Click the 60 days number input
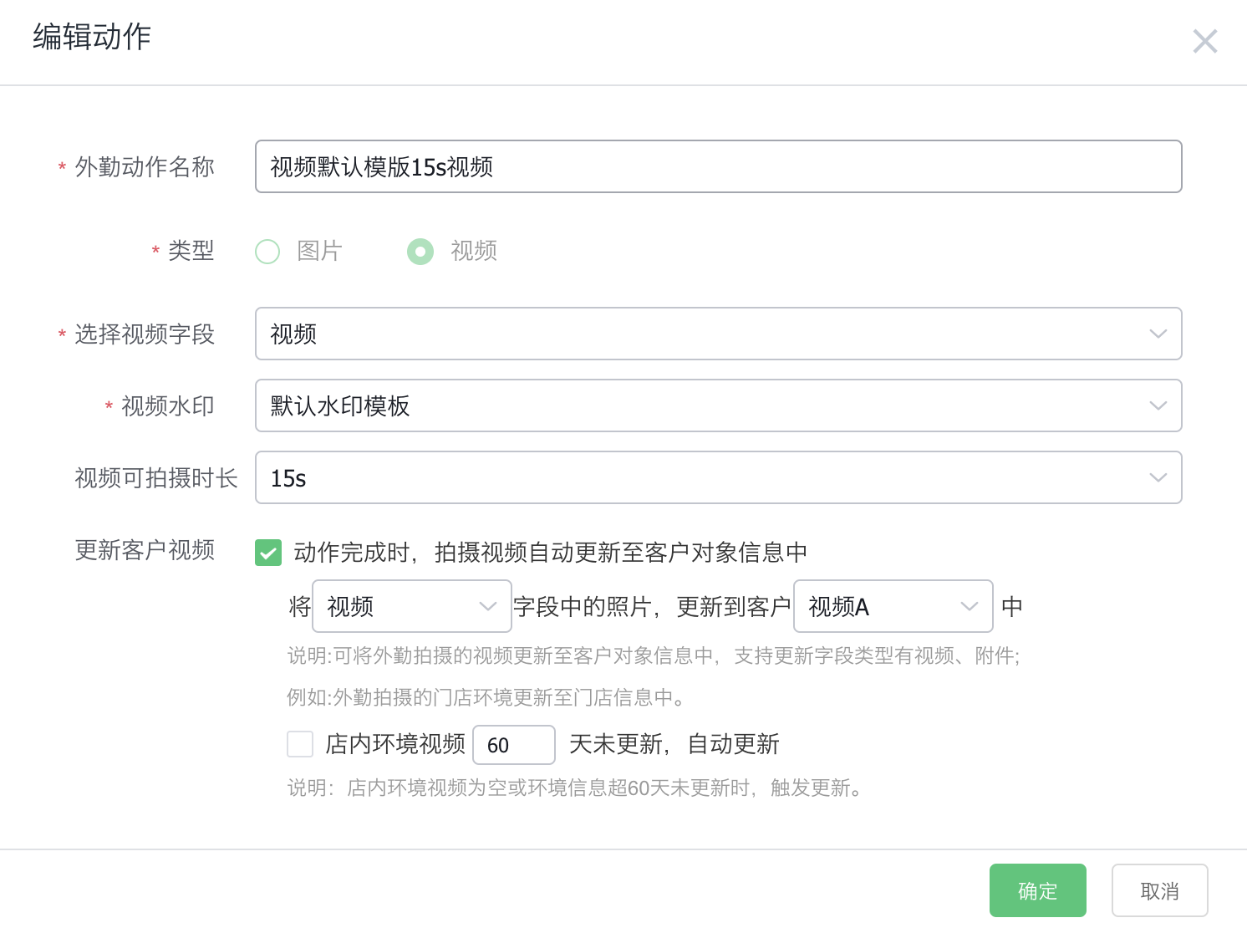Viewport: 1247px width, 928px height. click(513, 744)
